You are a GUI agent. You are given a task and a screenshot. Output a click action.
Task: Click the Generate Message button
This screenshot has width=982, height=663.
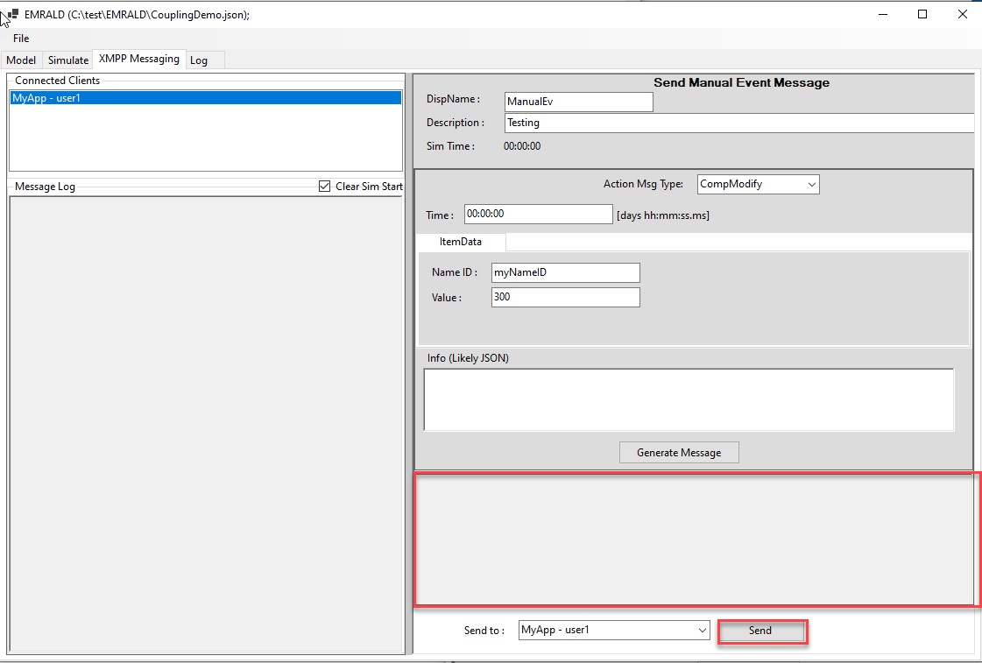click(679, 453)
